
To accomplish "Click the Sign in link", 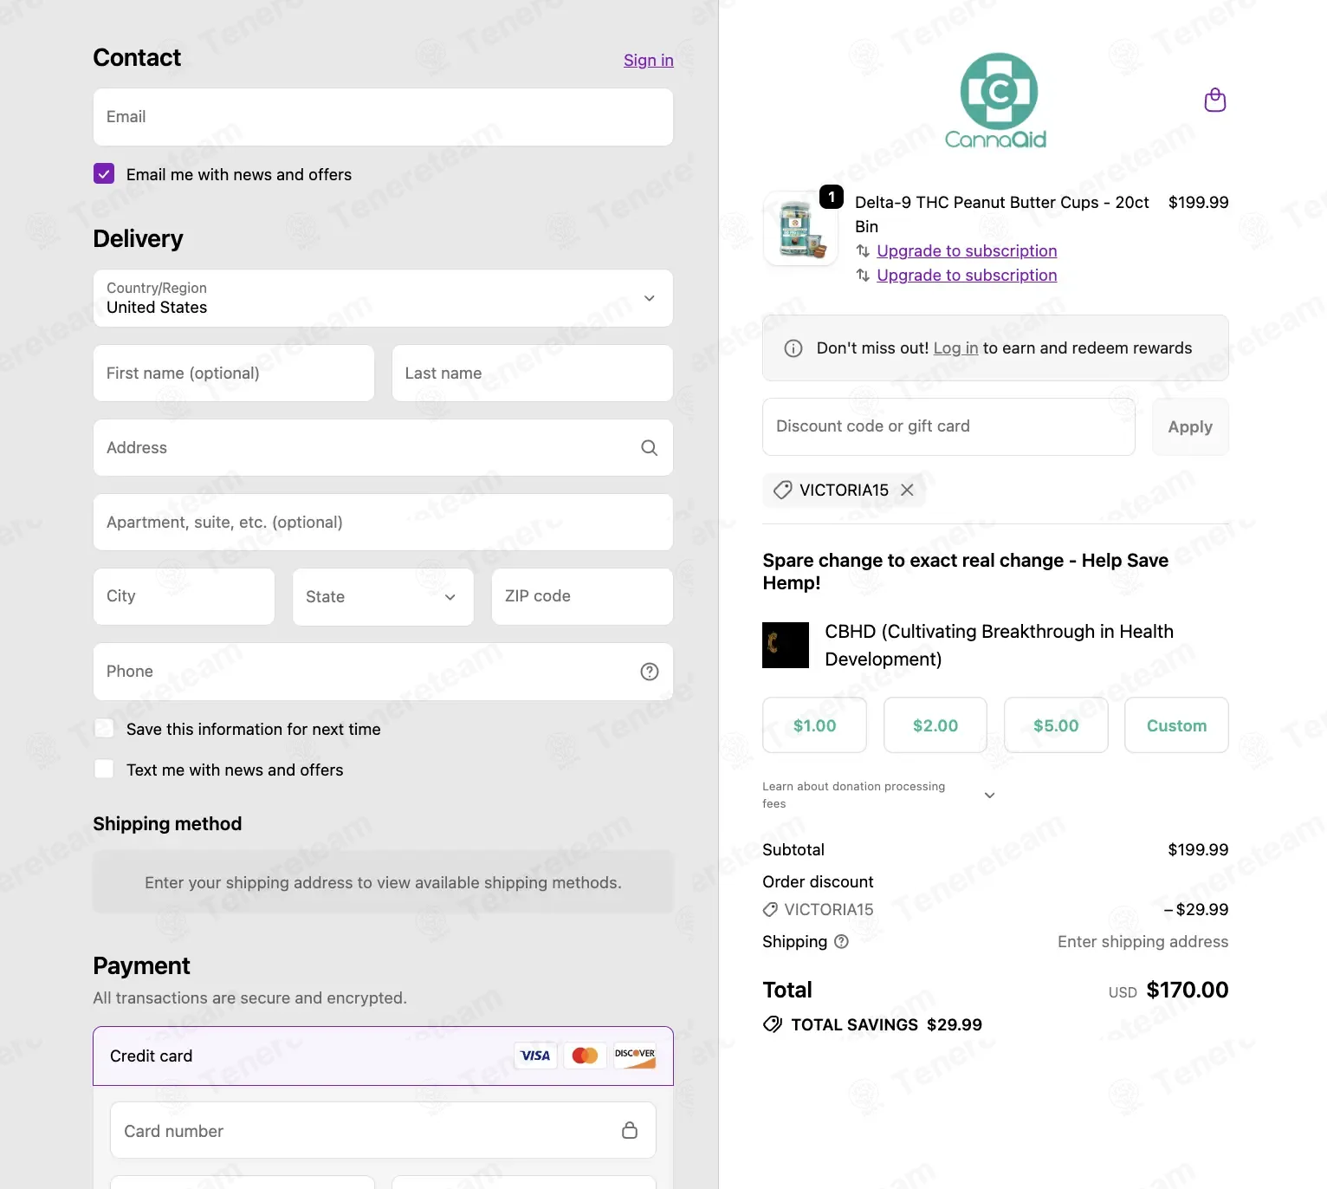I will coord(649,60).
